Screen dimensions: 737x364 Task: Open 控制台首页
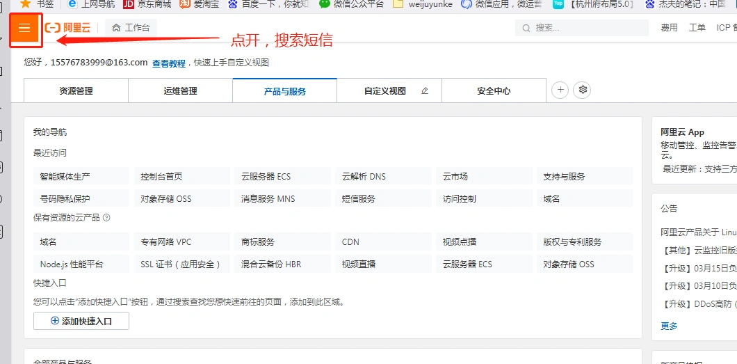pyautogui.click(x=182, y=176)
